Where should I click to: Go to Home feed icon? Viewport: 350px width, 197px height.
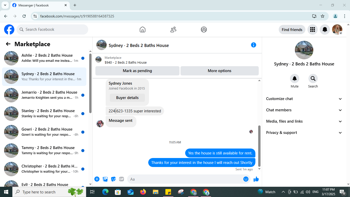click(143, 29)
